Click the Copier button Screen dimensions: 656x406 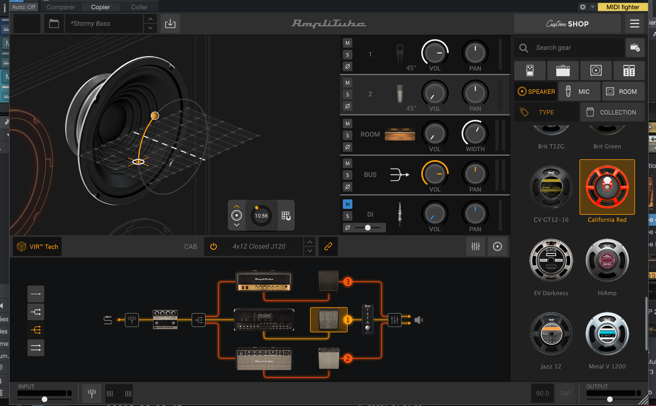[100, 7]
